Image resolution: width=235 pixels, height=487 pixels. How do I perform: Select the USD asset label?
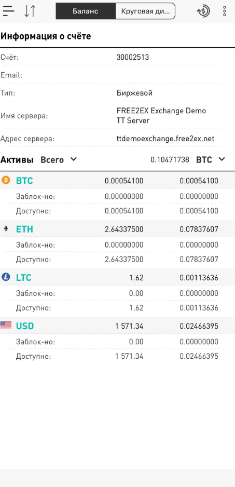point(25,326)
